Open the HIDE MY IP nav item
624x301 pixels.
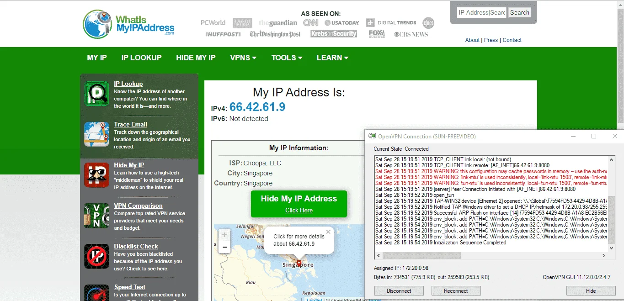pyautogui.click(x=196, y=58)
